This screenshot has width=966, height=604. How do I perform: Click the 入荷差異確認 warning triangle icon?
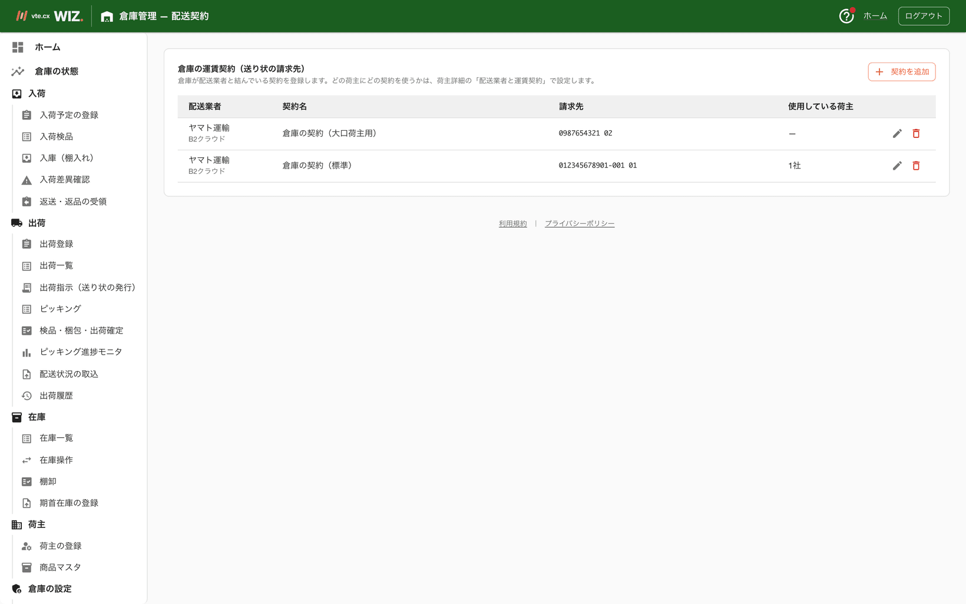pyautogui.click(x=27, y=180)
